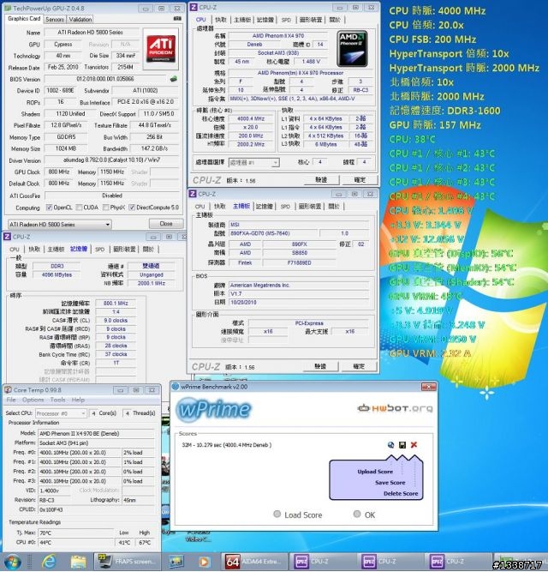Open 記憶體 tab in CPU-Z mainboard window
Screen dimensions: 548x572
(265, 207)
